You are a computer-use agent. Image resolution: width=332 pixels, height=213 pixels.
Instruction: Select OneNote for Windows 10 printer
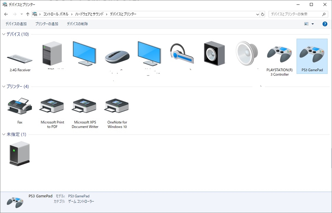click(117, 105)
